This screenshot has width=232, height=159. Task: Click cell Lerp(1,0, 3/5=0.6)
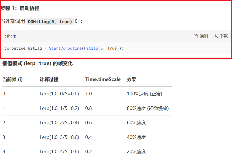pos(59,137)
